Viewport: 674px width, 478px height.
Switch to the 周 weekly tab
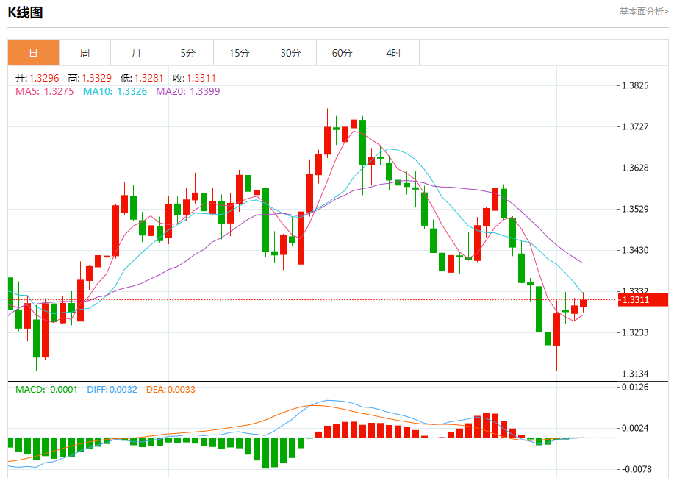pos(85,53)
